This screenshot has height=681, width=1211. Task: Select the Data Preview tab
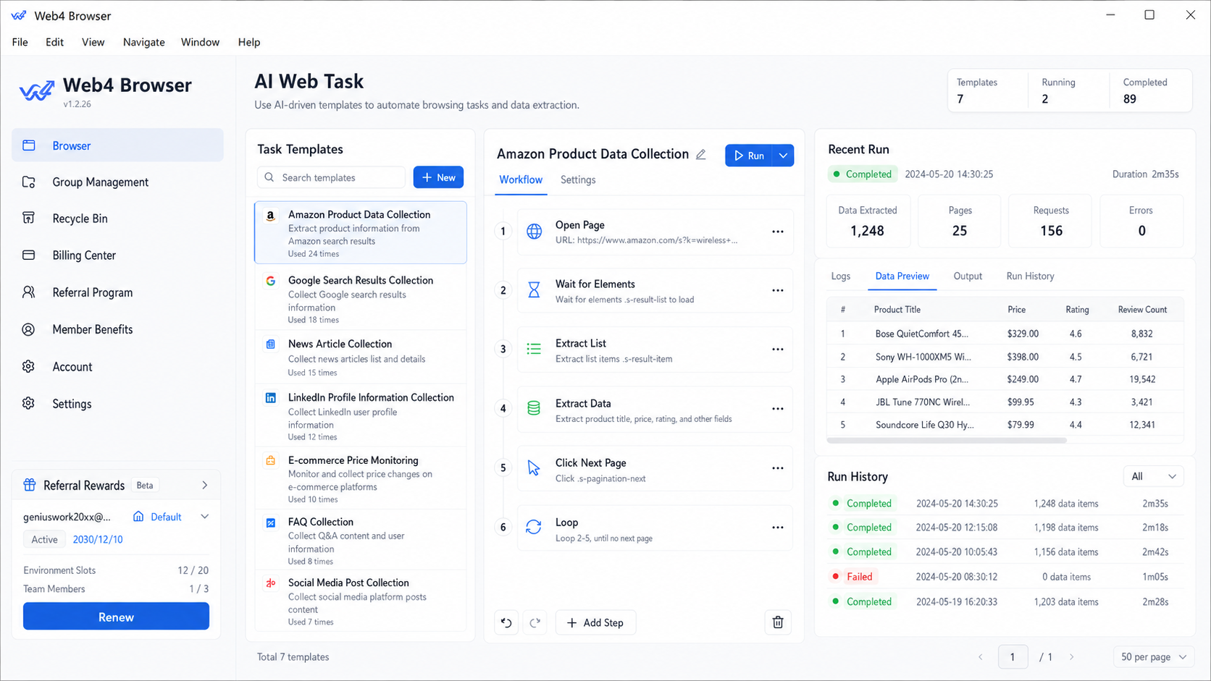[x=902, y=276]
